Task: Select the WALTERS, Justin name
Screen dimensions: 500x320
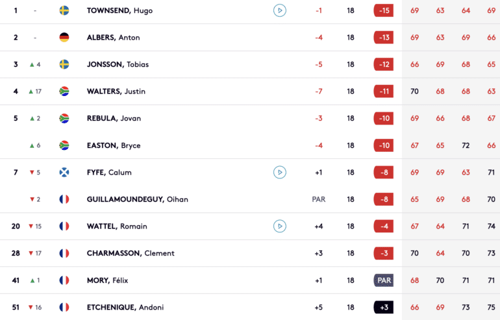Action: [116, 92]
